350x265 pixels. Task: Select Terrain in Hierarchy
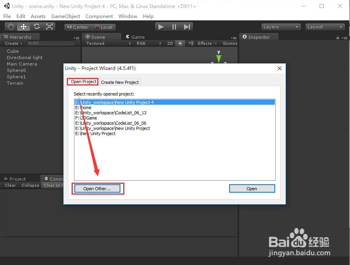15,83
